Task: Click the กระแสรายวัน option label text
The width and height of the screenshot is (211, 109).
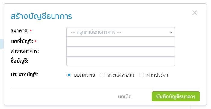Action: pyautogui.click(x=121, y=75)
